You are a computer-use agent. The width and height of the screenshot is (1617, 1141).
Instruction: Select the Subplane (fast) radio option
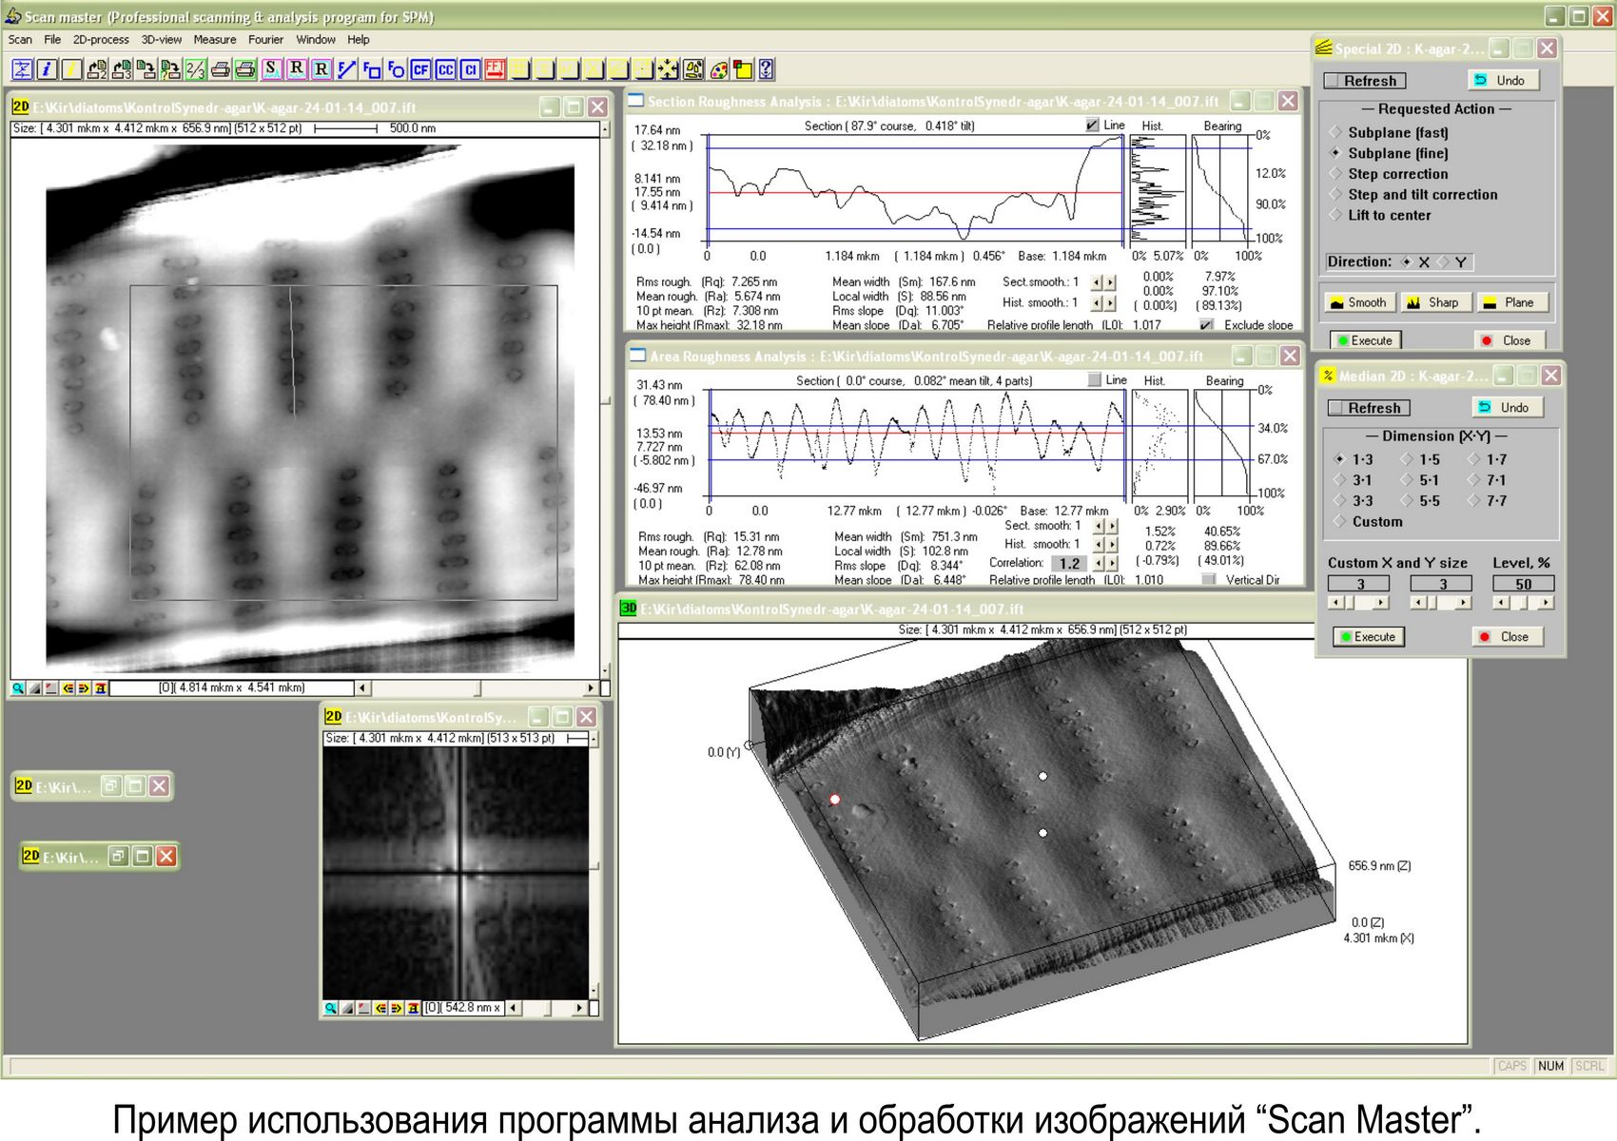pos(1336,132)
